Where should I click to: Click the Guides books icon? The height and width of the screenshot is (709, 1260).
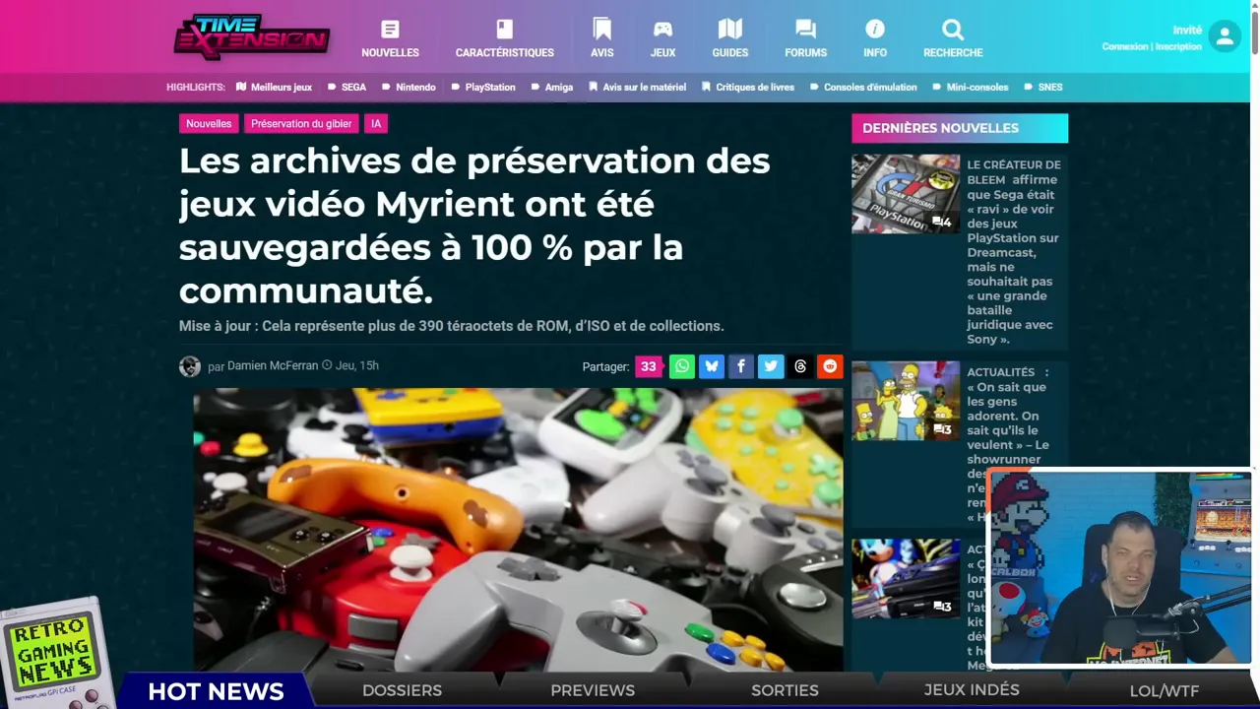click(729, 29)
